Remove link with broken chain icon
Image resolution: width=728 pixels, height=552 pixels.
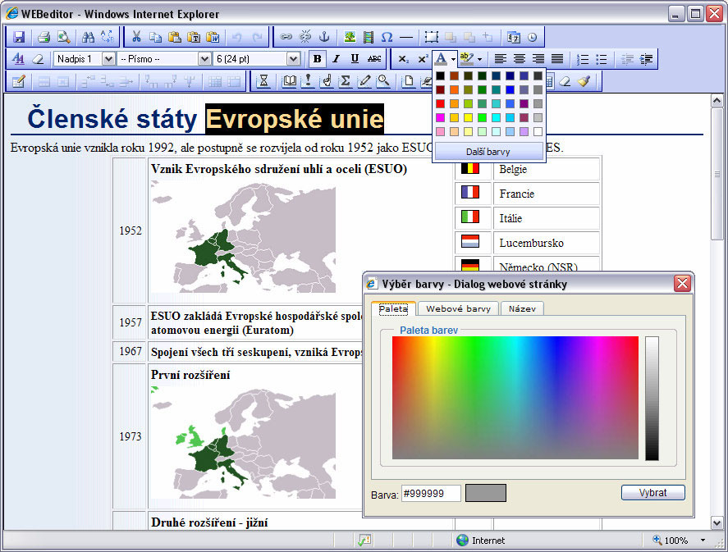click(x=305, y=37)
